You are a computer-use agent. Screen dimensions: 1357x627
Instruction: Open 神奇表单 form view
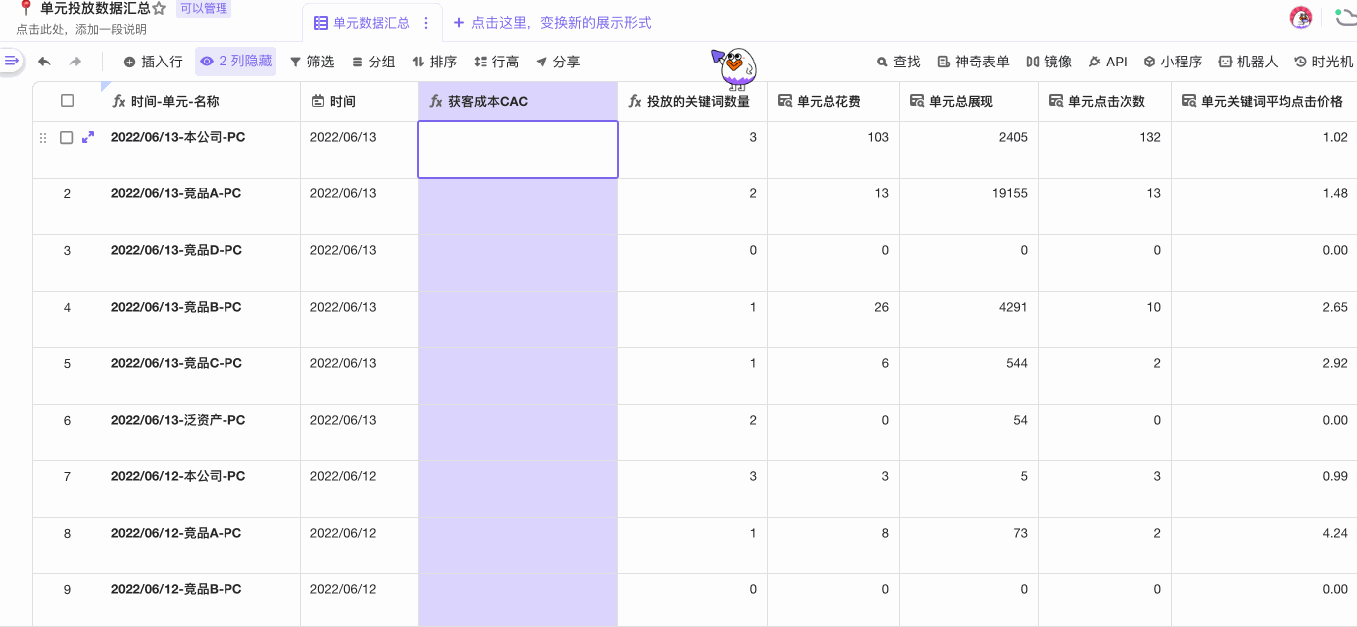tap(973, 62)
